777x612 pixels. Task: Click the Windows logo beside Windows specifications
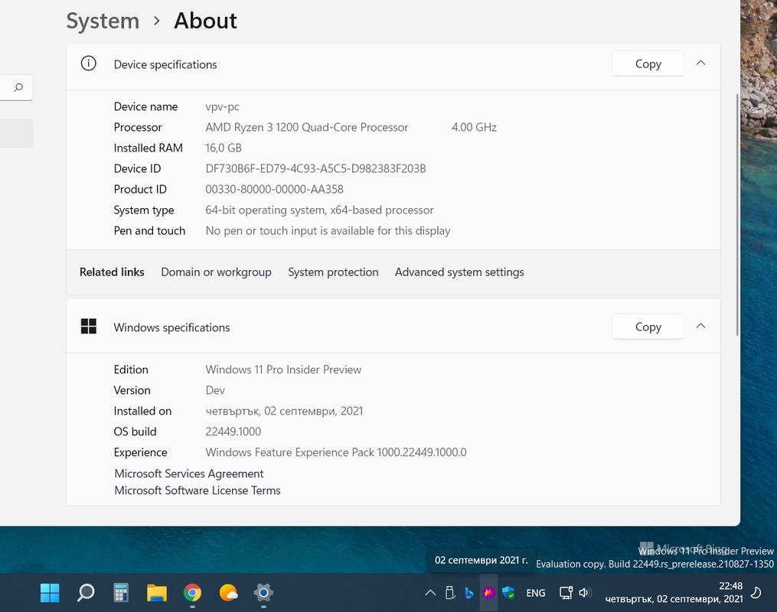[x=89, y=327]
